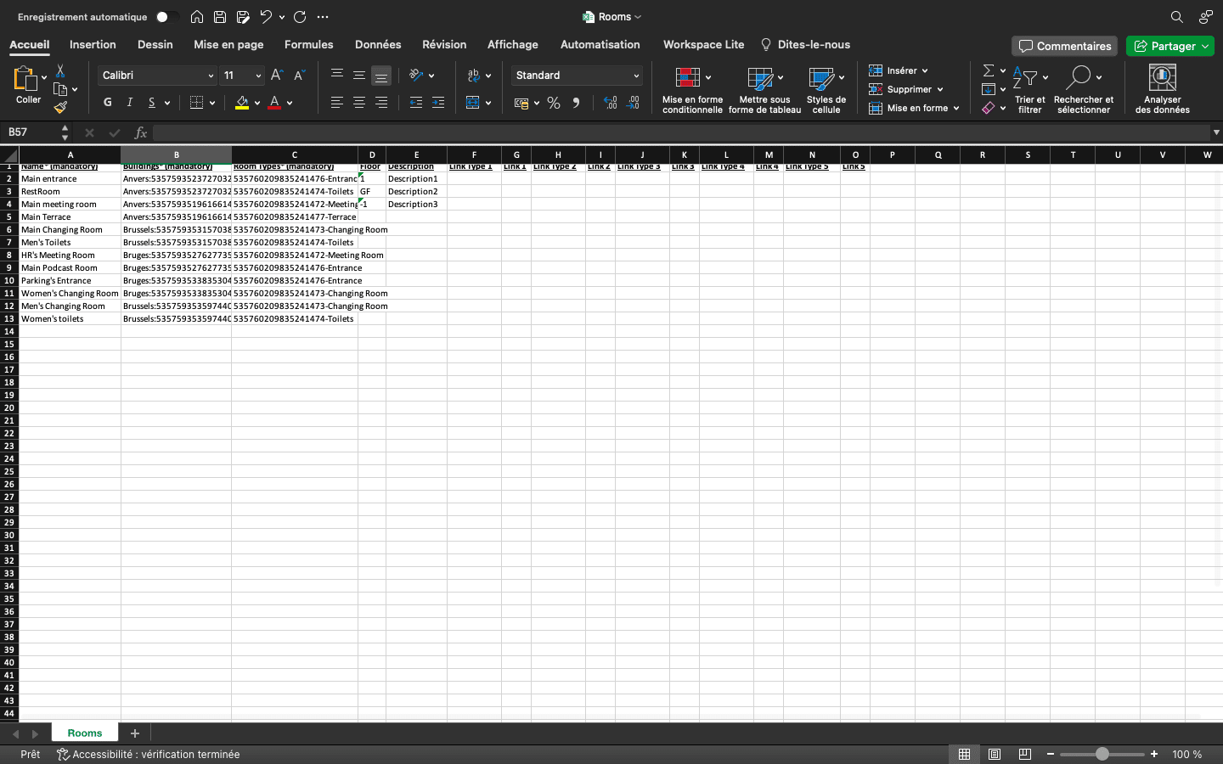
Task: Expand the font size 11 dropdown
Action: coord(258,76)
